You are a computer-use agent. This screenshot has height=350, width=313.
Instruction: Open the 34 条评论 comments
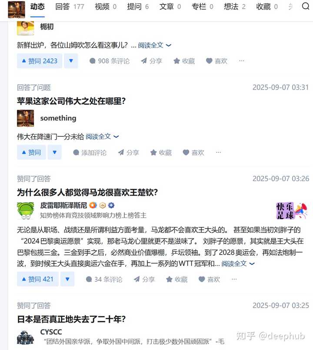tap(104, 279)
